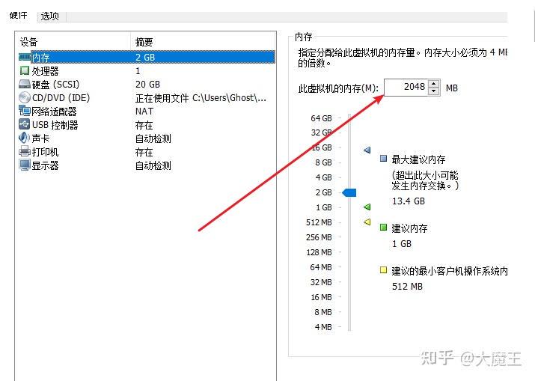This screenshot has width=535, height=381.
Task: Switch to the 硬件 tab
Action: tap(19, 16)
